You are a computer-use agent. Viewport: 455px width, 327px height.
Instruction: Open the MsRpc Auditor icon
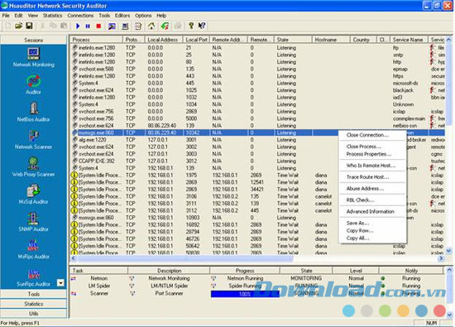33,249
